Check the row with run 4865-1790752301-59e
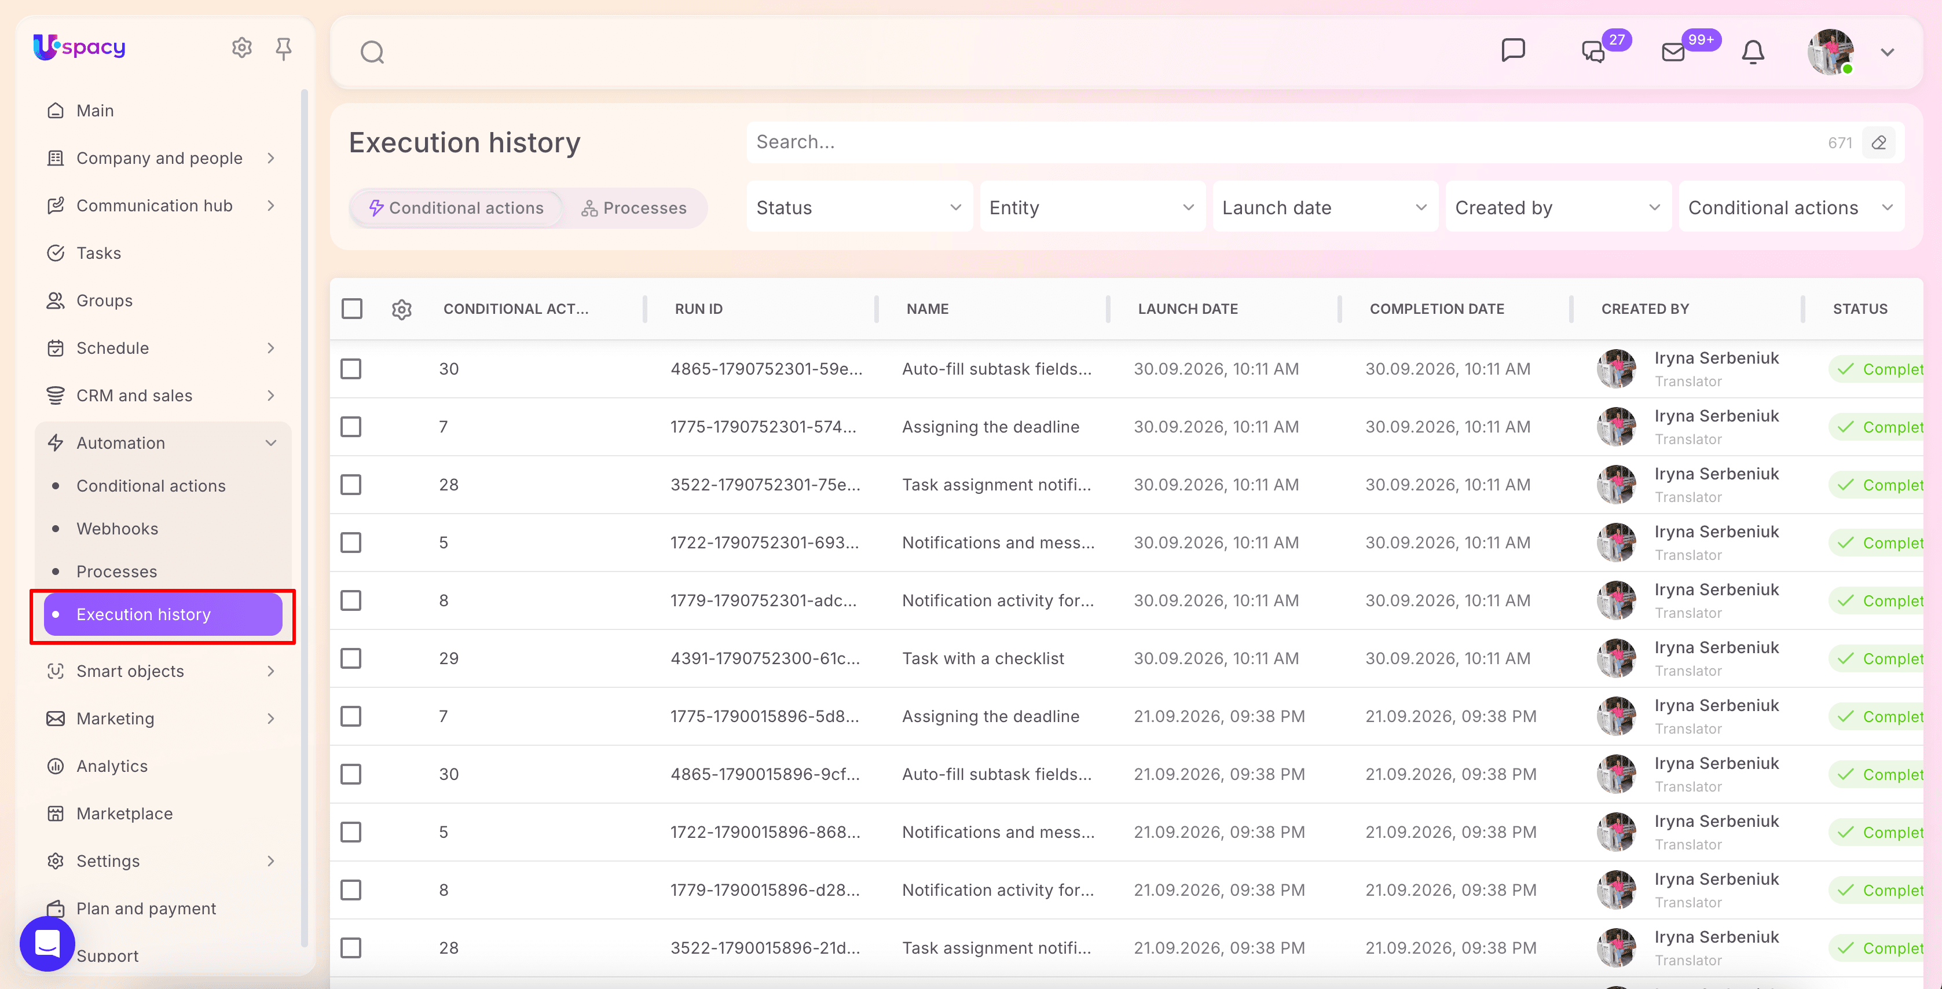 [x=351, y=369]
